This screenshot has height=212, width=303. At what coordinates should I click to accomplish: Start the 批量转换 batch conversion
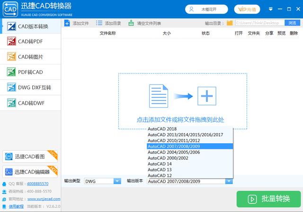pyautogui.click(x=268, y=199)
